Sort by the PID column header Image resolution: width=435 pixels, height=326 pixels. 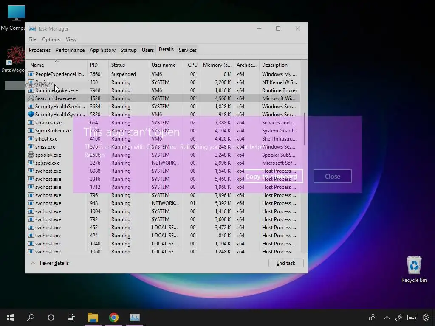coord(98,65)
